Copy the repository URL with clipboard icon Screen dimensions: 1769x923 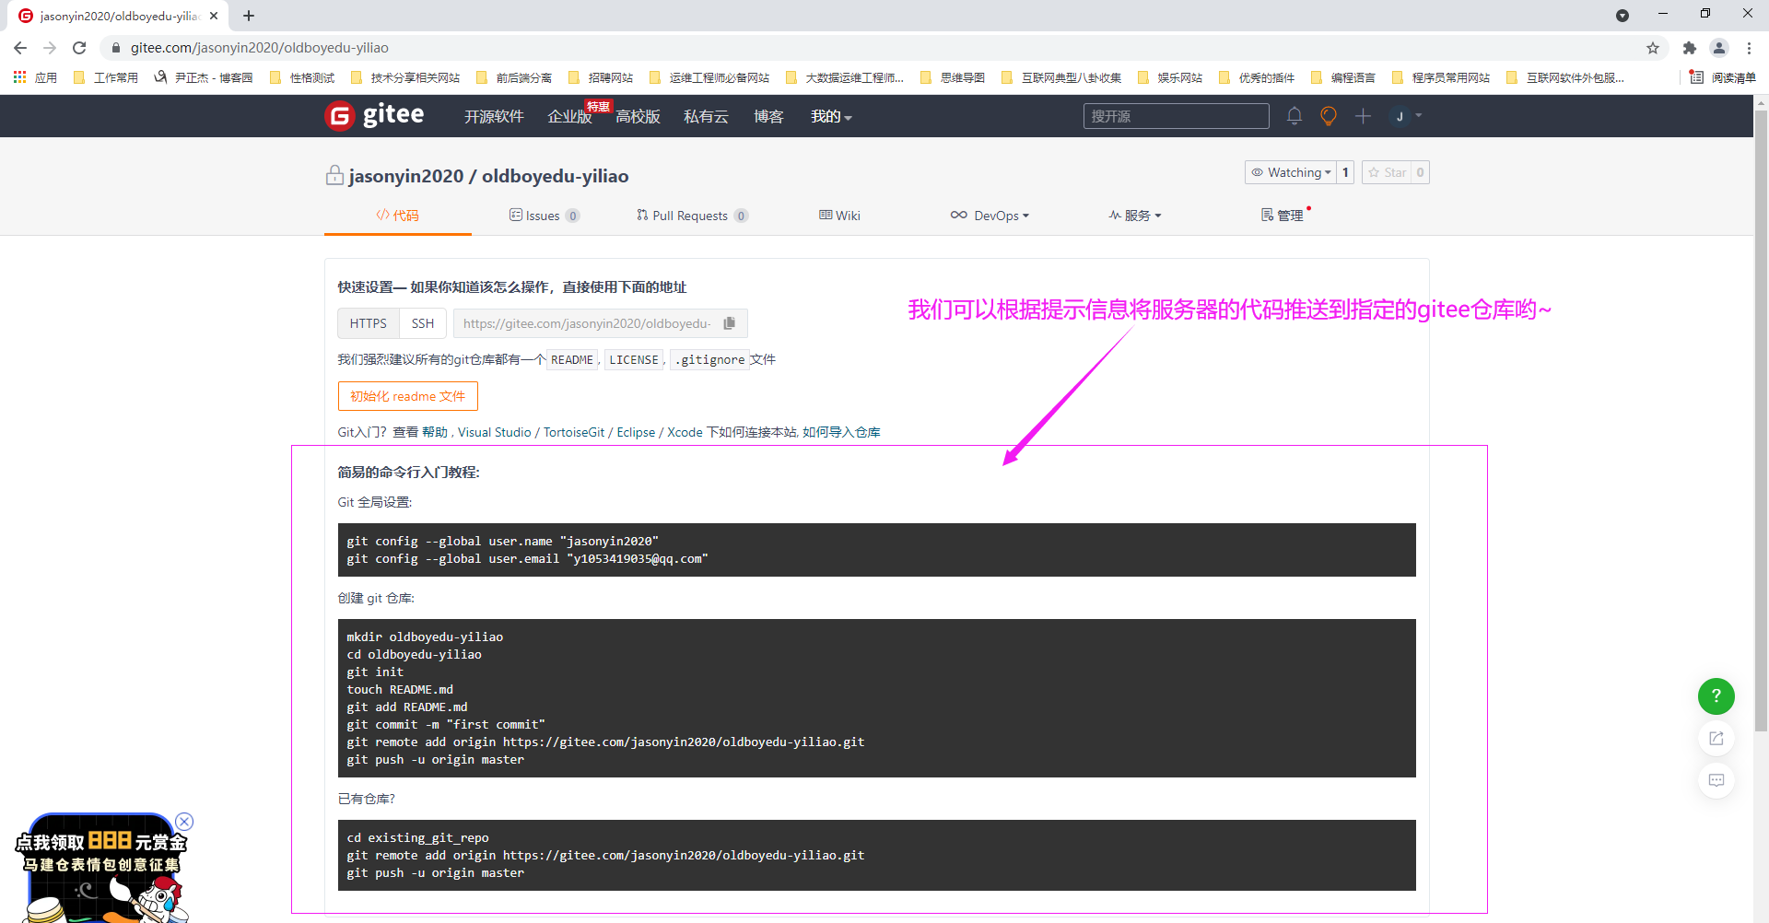click(x=730, y=323)
